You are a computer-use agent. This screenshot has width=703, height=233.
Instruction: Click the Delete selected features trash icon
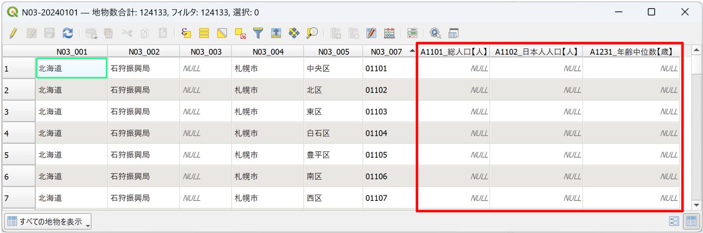109,33
